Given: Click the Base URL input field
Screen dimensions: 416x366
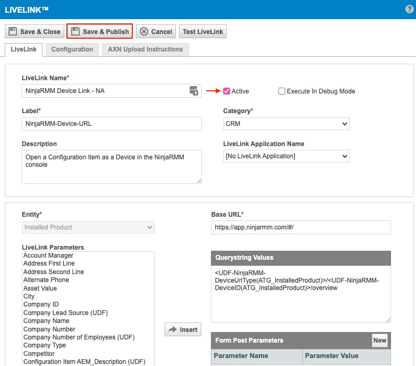Looking at the screenshot, I should point(301,227).
